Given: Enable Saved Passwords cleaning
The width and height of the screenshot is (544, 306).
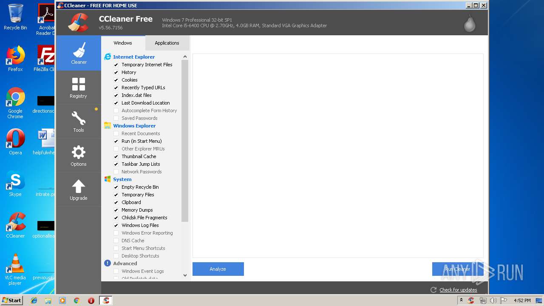Looking at the screenshot, I should tap(116, 118).
